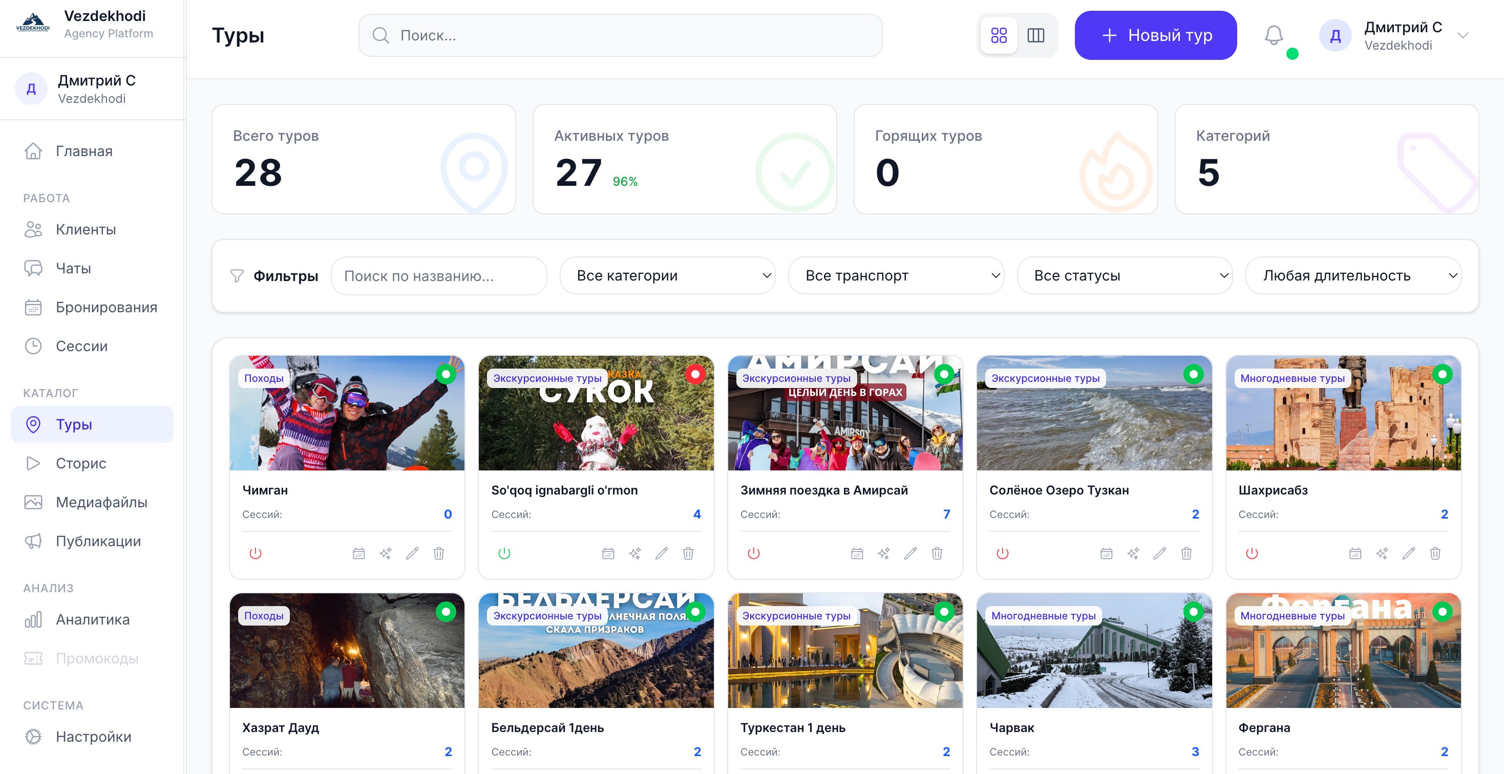The image size is (1504, 774).
Task: Click the Всего туров stat card
Action: coord(364,159)
